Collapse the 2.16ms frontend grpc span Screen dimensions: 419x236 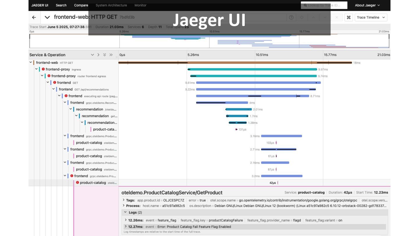[x=65, y=163]
